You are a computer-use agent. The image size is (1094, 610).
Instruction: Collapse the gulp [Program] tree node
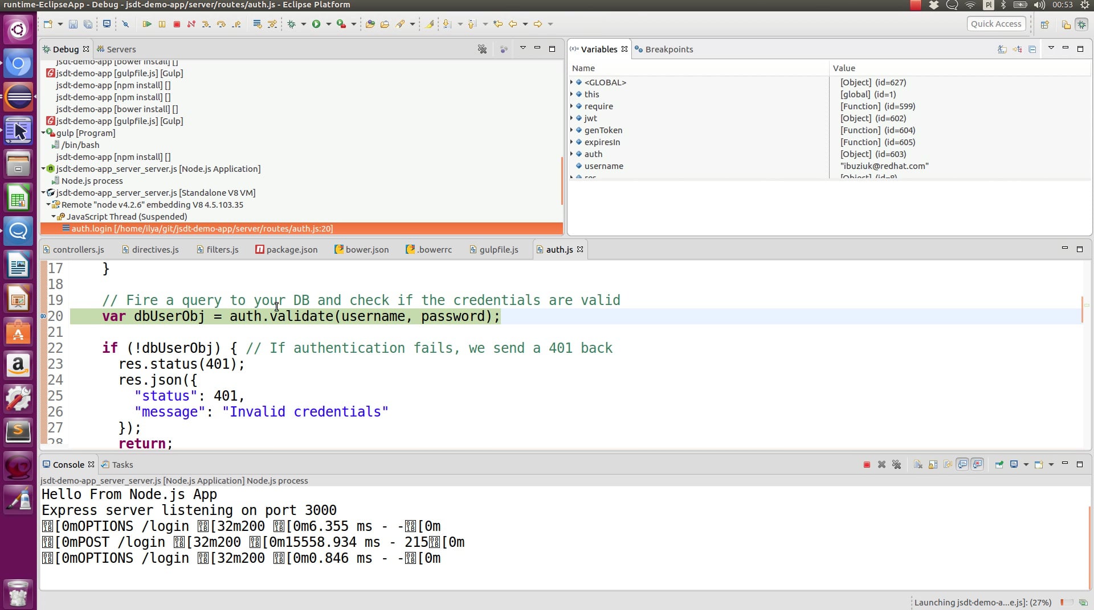point(43,133)
